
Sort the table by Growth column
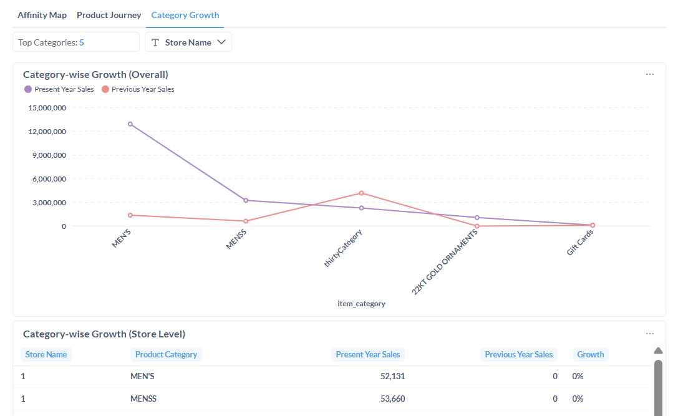point(590,354)
